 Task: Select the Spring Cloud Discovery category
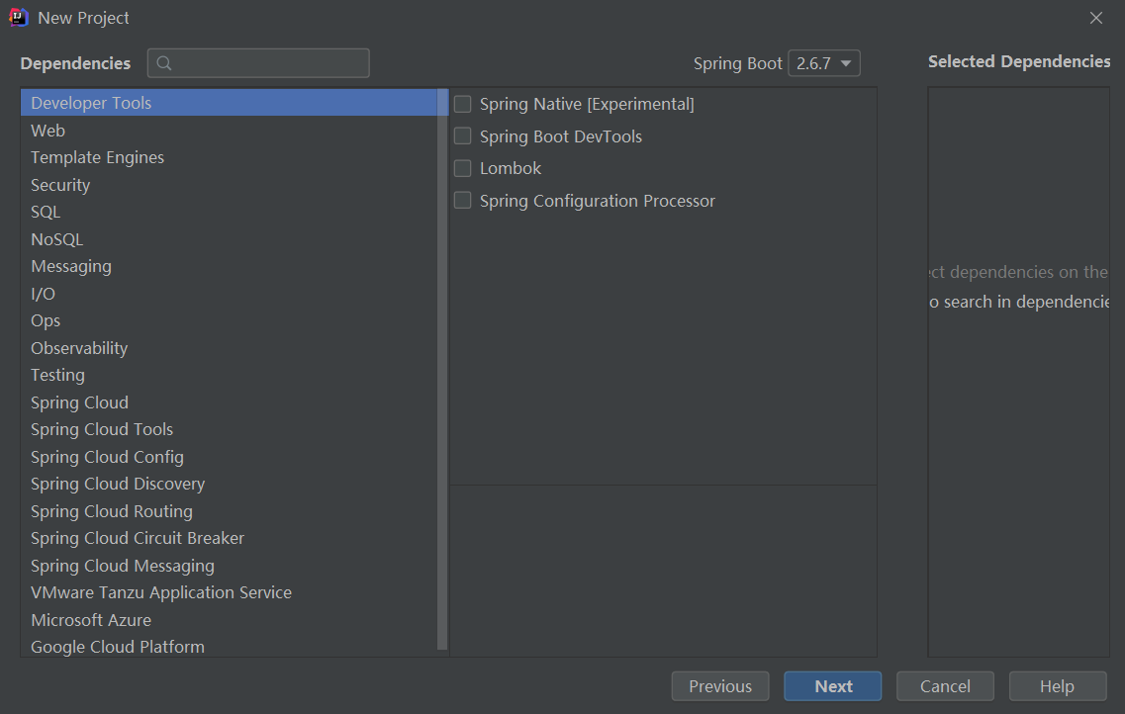click(x=118, y=484)
